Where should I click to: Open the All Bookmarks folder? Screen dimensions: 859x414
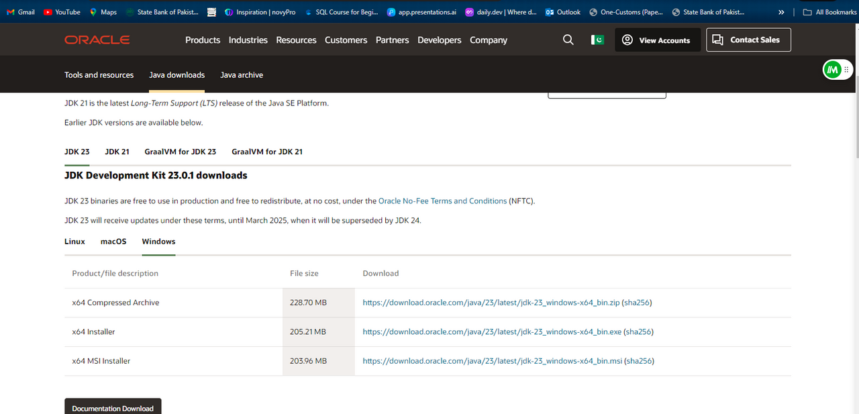click(829, 12)
